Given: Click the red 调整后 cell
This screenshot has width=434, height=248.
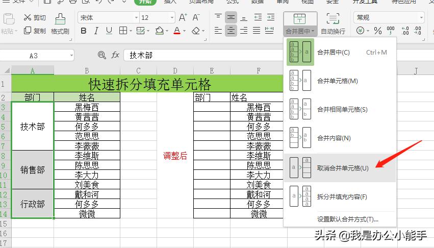Looking at the screenshot, I should (175, 156).
